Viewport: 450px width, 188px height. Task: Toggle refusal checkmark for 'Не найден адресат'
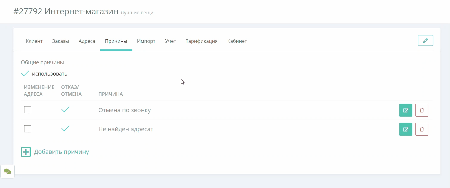pyautogui.click(x=65, y=129)
